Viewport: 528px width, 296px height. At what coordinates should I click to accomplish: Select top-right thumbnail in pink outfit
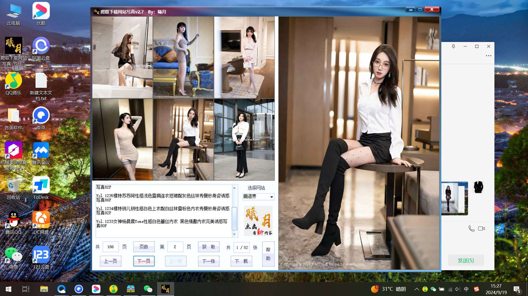pyautogui.click(x=244, y=57)
